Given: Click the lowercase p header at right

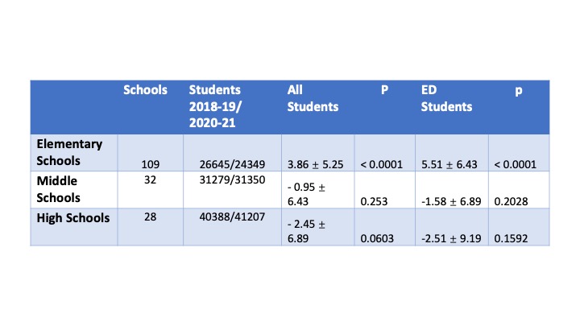Looking at the screenshot, I should (x=519, y=90).
